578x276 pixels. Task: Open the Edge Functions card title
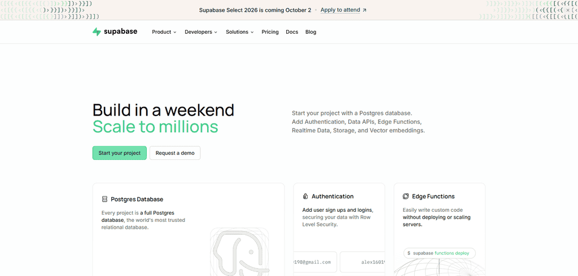pos(433,196)
